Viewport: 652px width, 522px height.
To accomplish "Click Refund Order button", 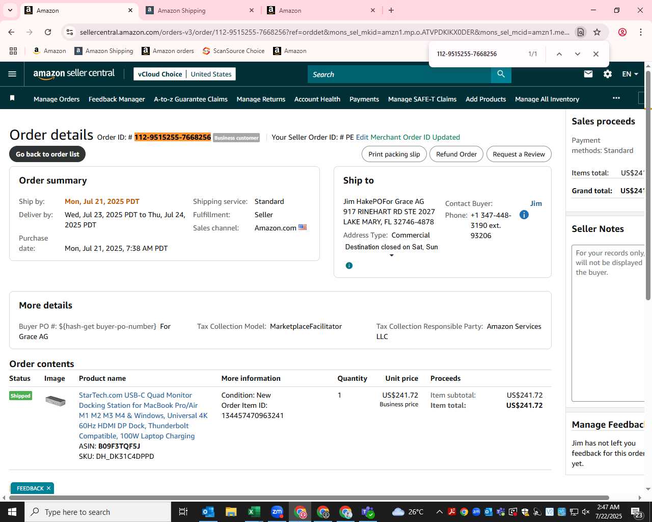I will click(456, 154).
